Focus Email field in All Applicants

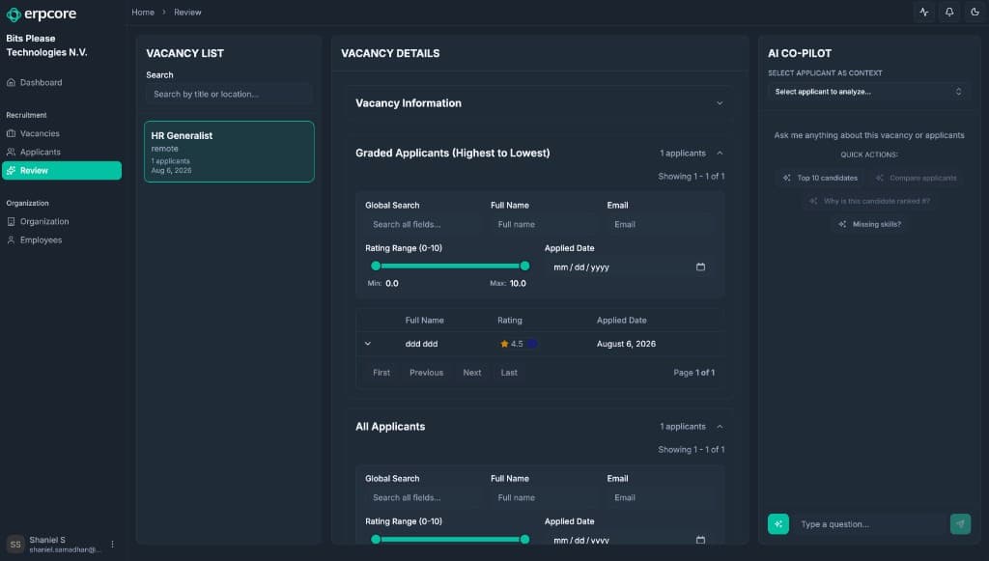tap(661, 498)
